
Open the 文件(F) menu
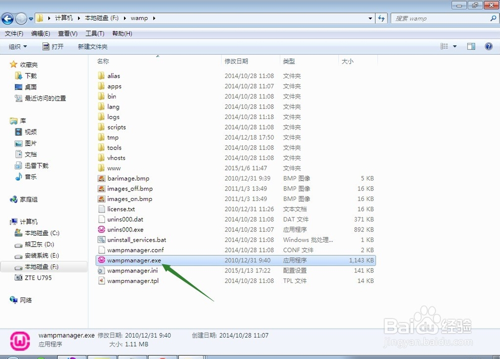pos(14,33)
